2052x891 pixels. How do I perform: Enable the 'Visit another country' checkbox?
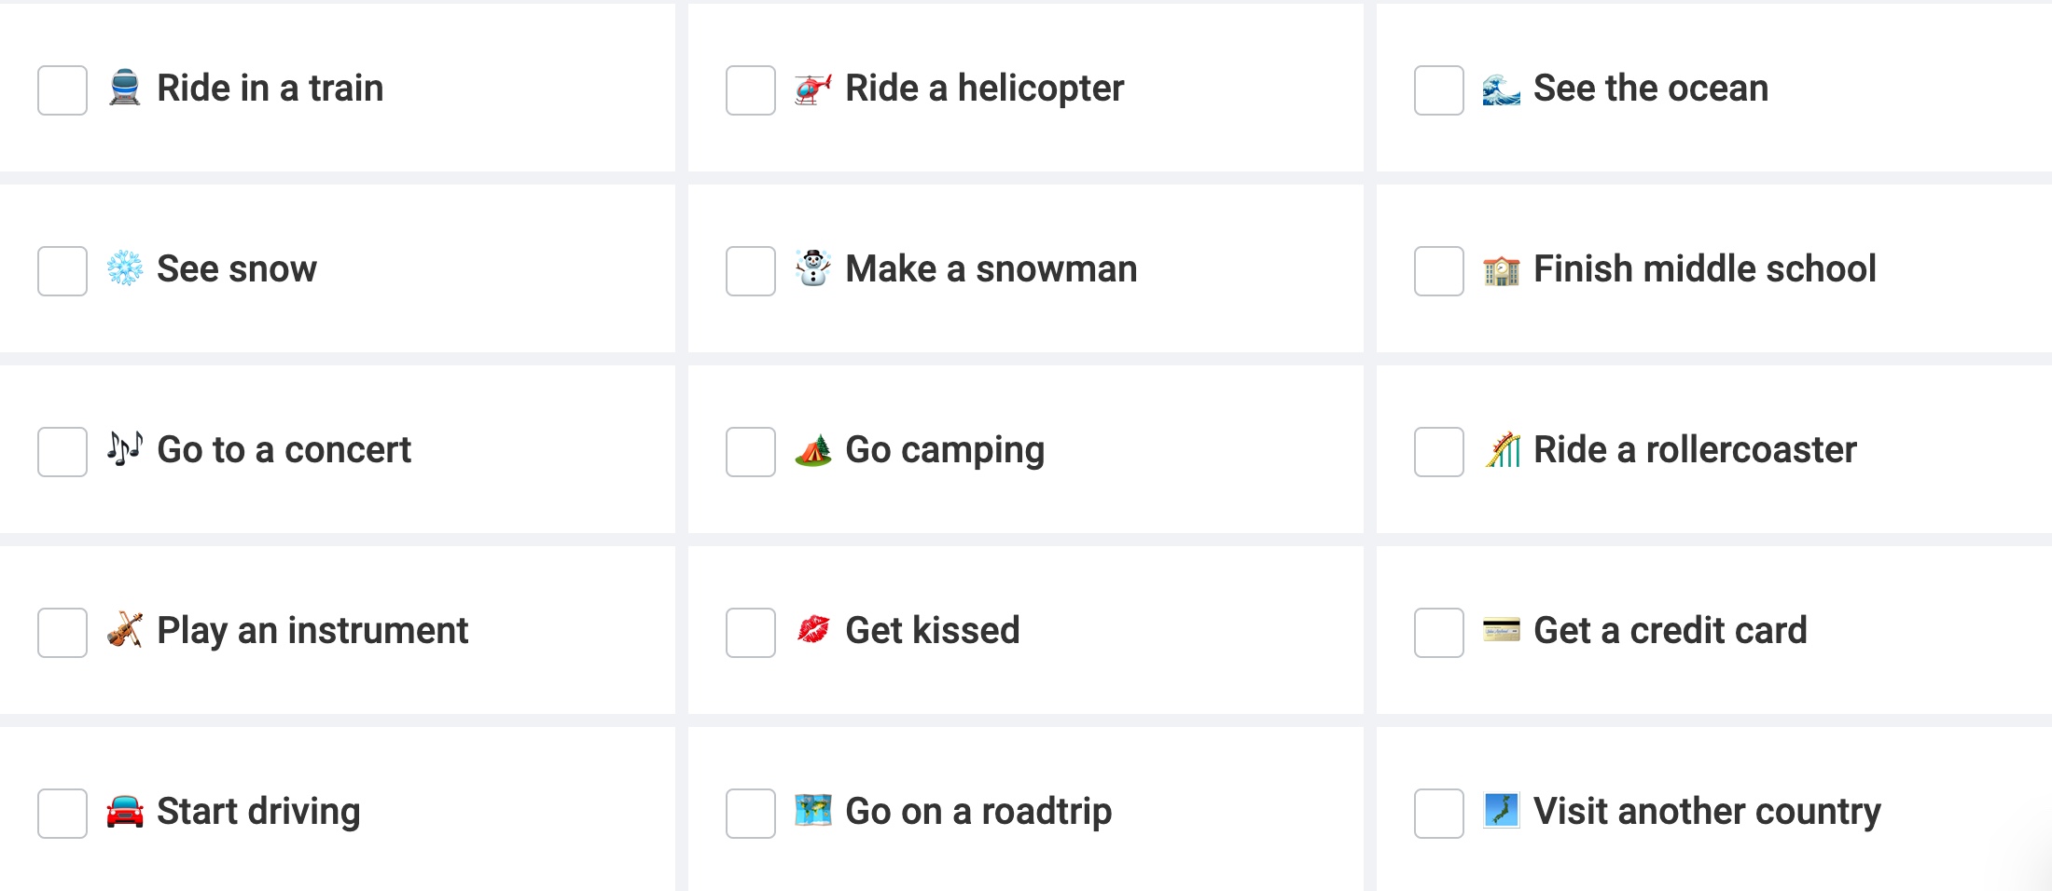pyautogui.click(x=1439, y=814)
